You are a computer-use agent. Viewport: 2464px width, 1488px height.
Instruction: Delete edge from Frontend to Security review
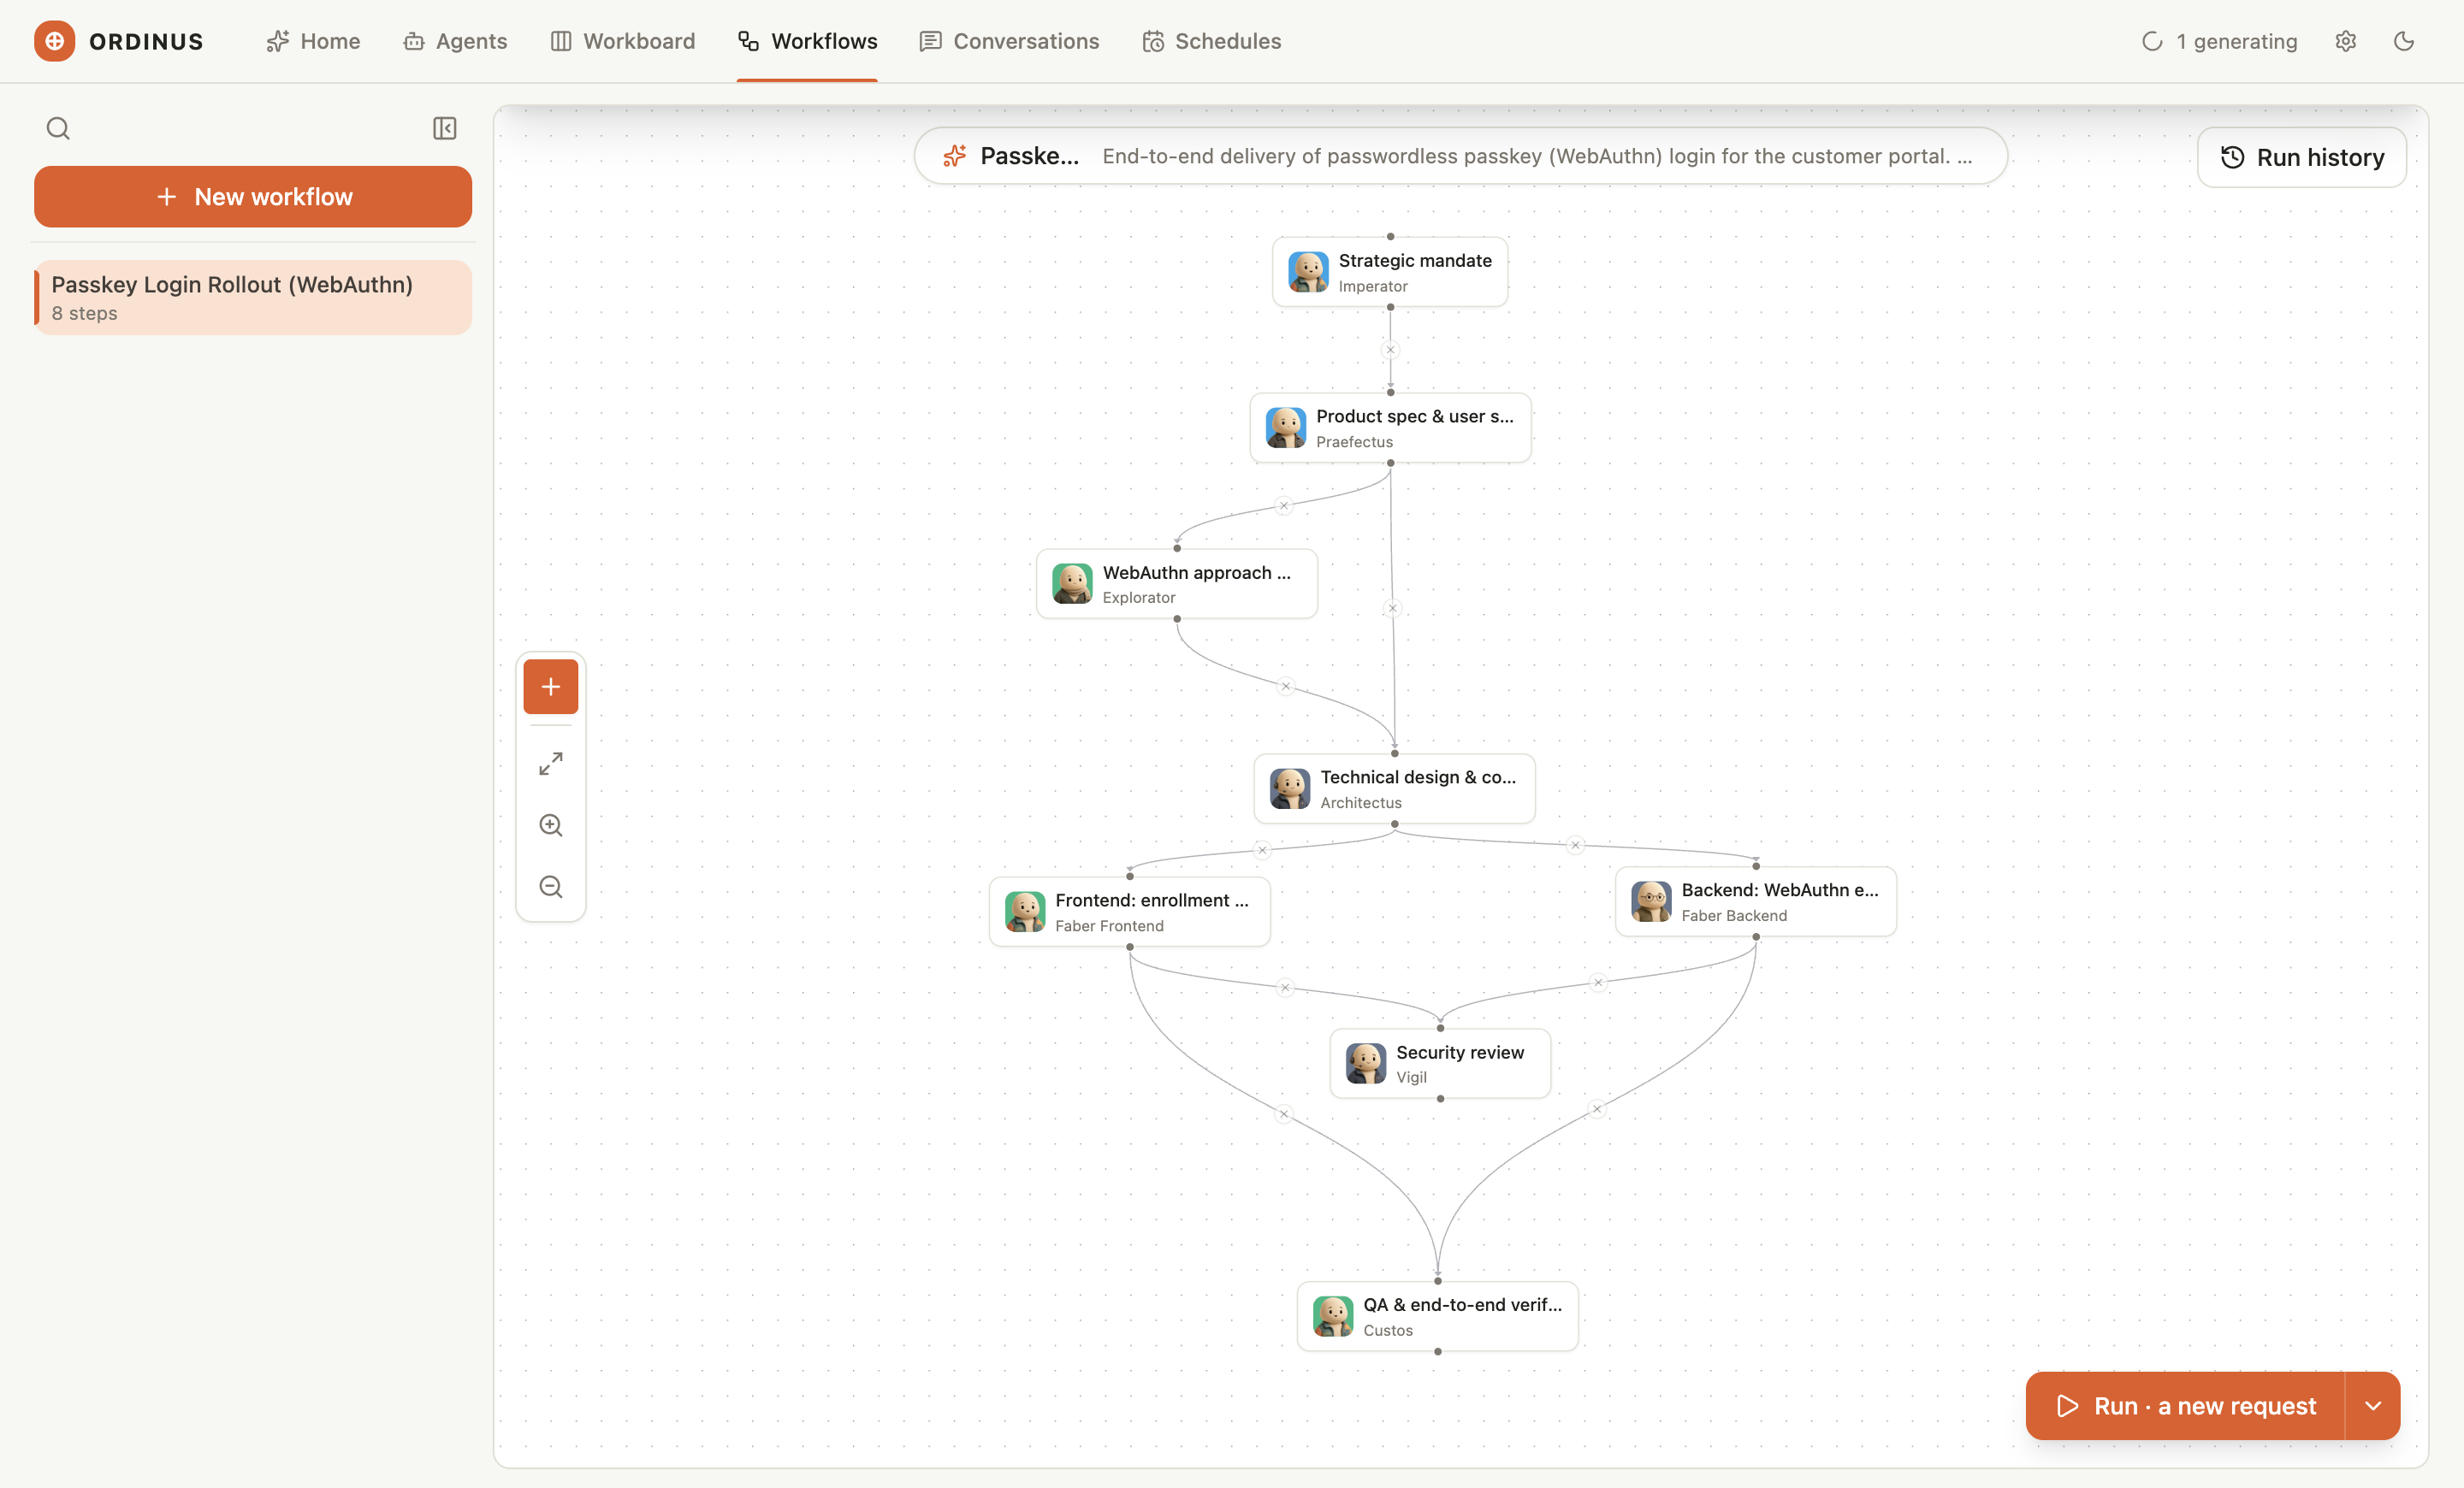click(1285, 988)
